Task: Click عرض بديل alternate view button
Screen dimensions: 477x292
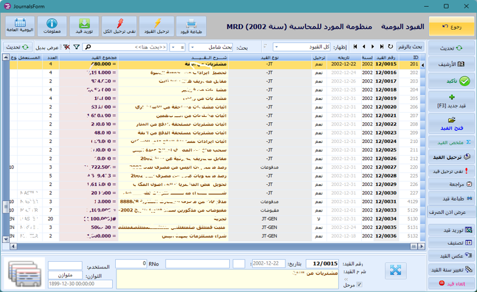Action: (x=47, y=47)
